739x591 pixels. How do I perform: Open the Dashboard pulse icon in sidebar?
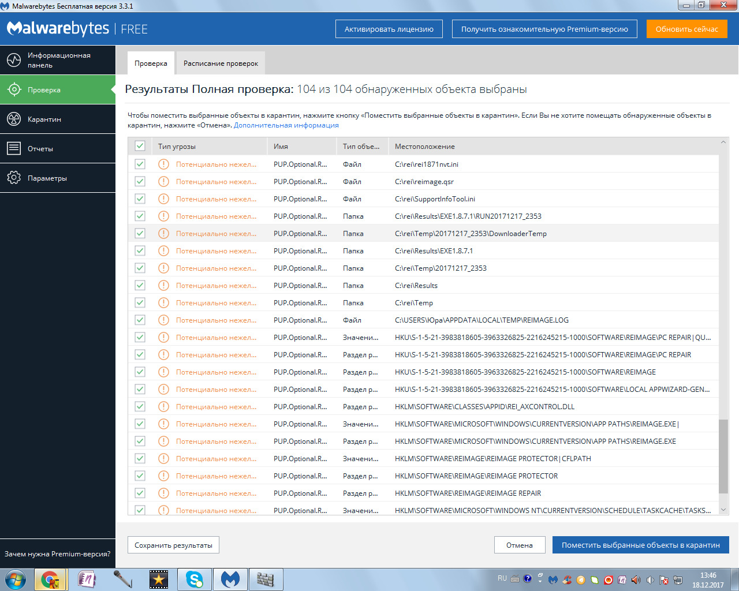pyautogui.click(x=14, y=60)
